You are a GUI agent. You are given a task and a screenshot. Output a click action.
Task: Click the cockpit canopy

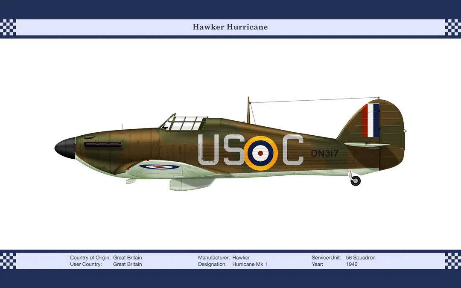(183, 122)
